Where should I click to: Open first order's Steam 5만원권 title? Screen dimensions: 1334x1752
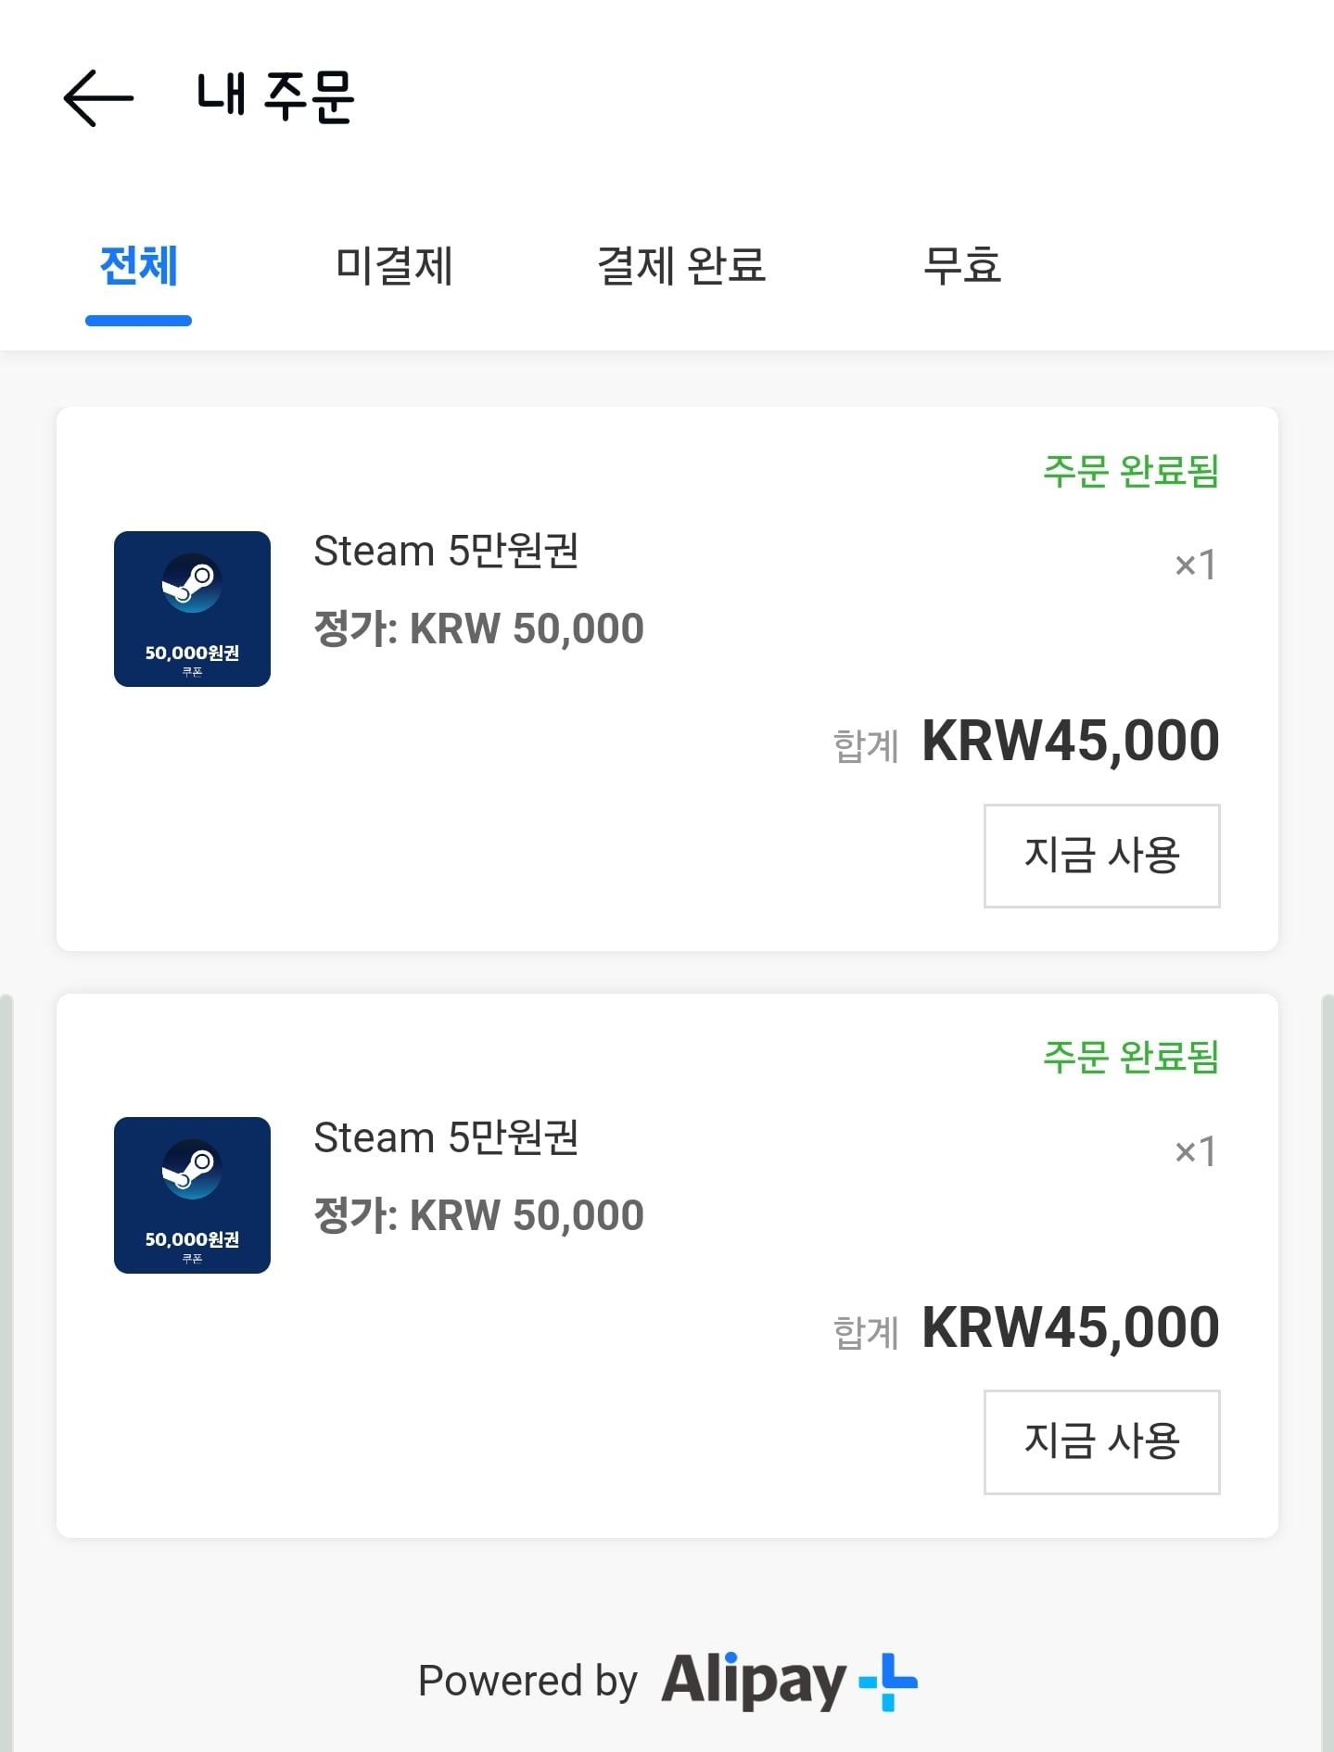pyautogui.click(x=446, y=551)
